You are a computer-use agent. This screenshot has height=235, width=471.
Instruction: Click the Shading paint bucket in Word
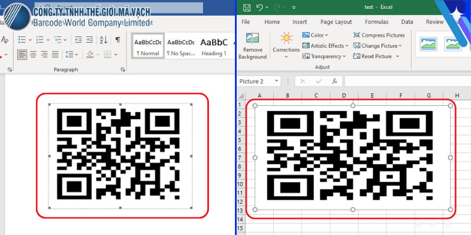[x=90, y=55]
